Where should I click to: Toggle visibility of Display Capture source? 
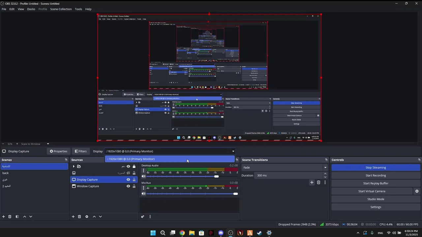coord(128,180)
